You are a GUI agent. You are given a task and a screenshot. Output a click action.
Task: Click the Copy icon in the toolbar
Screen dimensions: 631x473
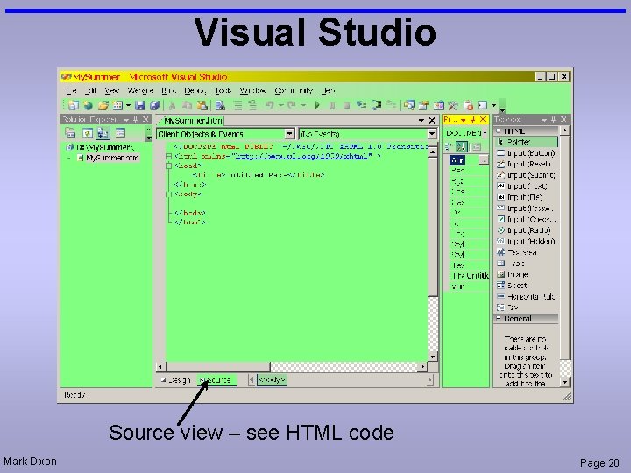[x=187, y=105]
